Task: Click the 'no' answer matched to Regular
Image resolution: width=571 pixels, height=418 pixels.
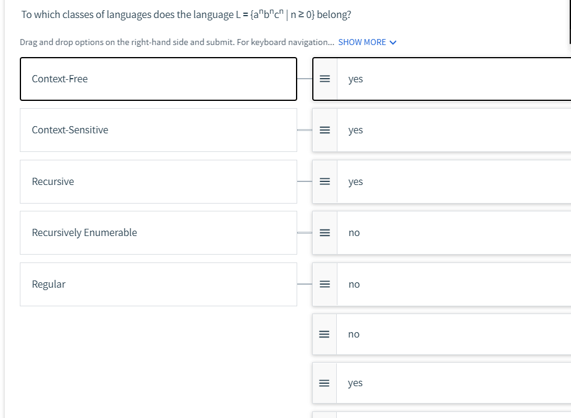Action: (354, 284)
